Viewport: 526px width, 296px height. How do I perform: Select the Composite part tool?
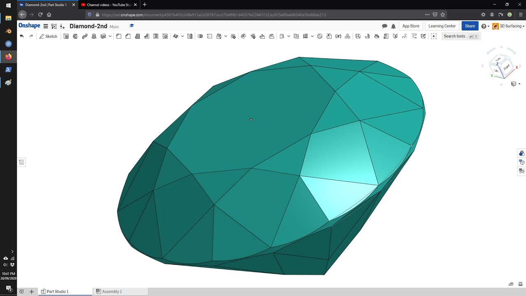(x=348, y=36)
